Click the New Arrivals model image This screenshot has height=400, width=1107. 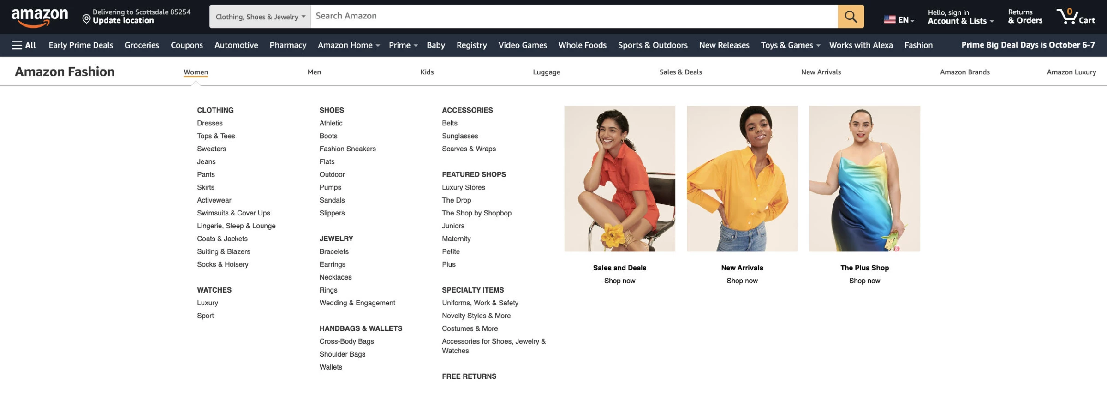(x=742, y=179)
